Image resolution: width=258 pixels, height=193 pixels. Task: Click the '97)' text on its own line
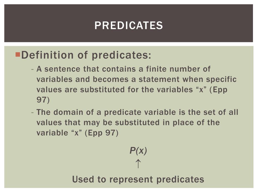(x=43, y=100)
